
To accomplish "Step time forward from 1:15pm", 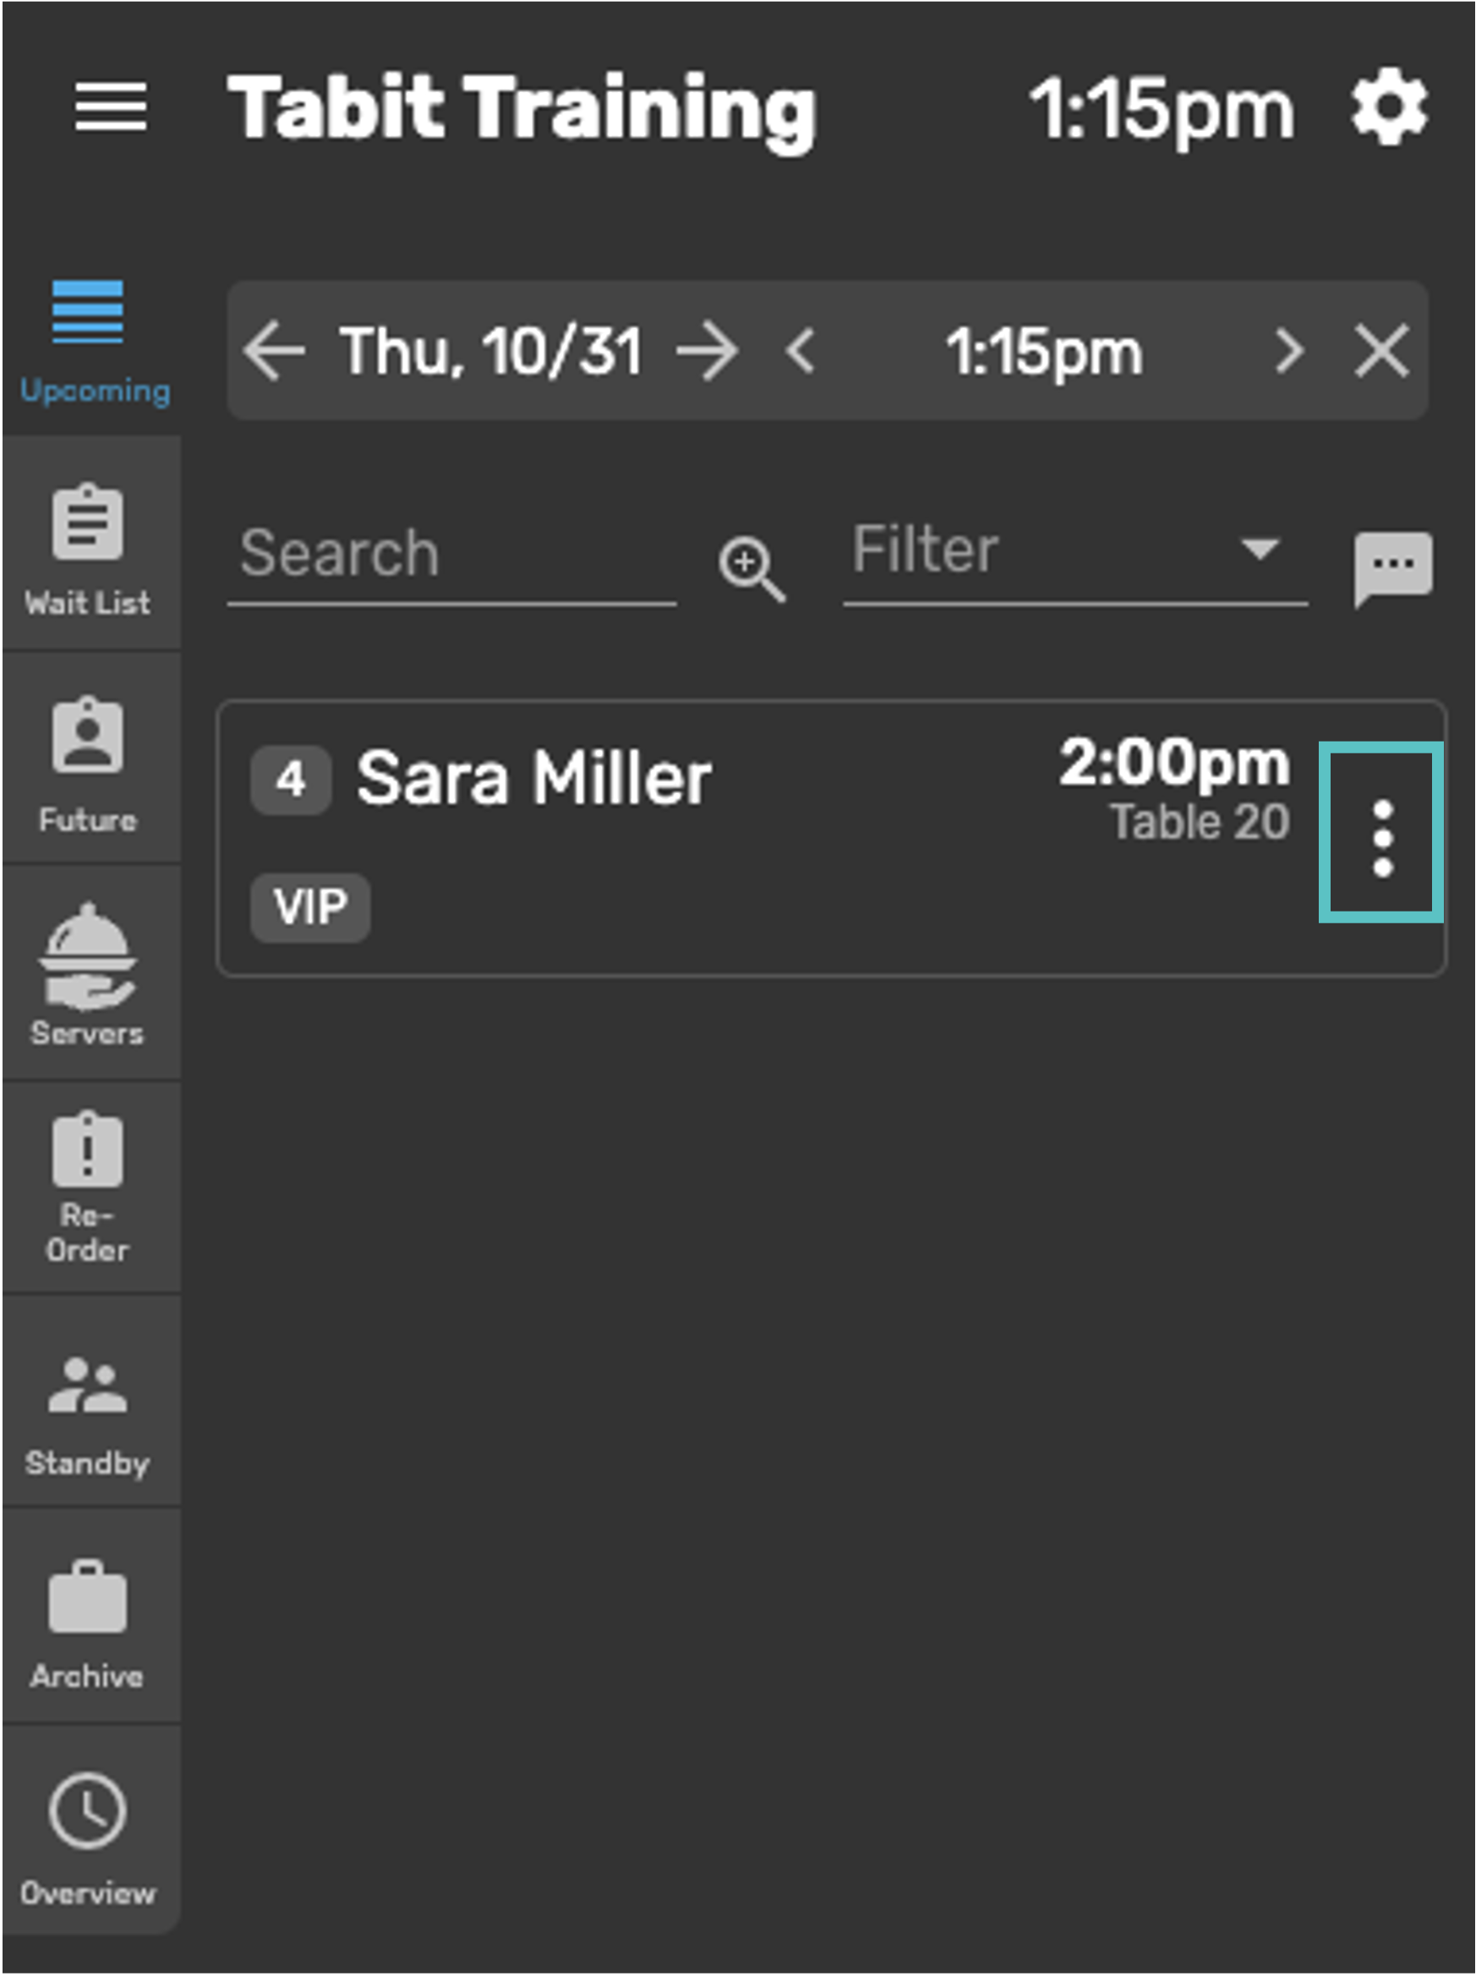I will point(1288,351).
